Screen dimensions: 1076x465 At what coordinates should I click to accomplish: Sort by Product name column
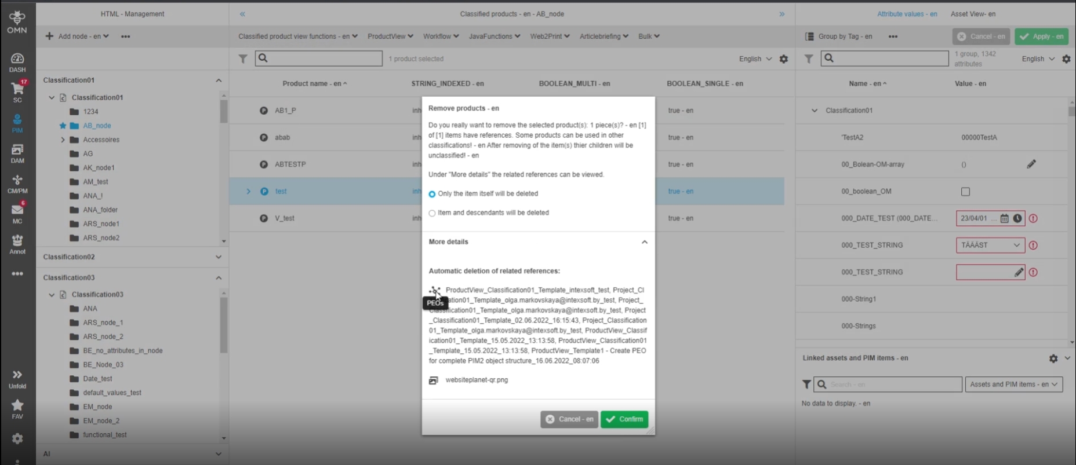[x=315, y=84]
